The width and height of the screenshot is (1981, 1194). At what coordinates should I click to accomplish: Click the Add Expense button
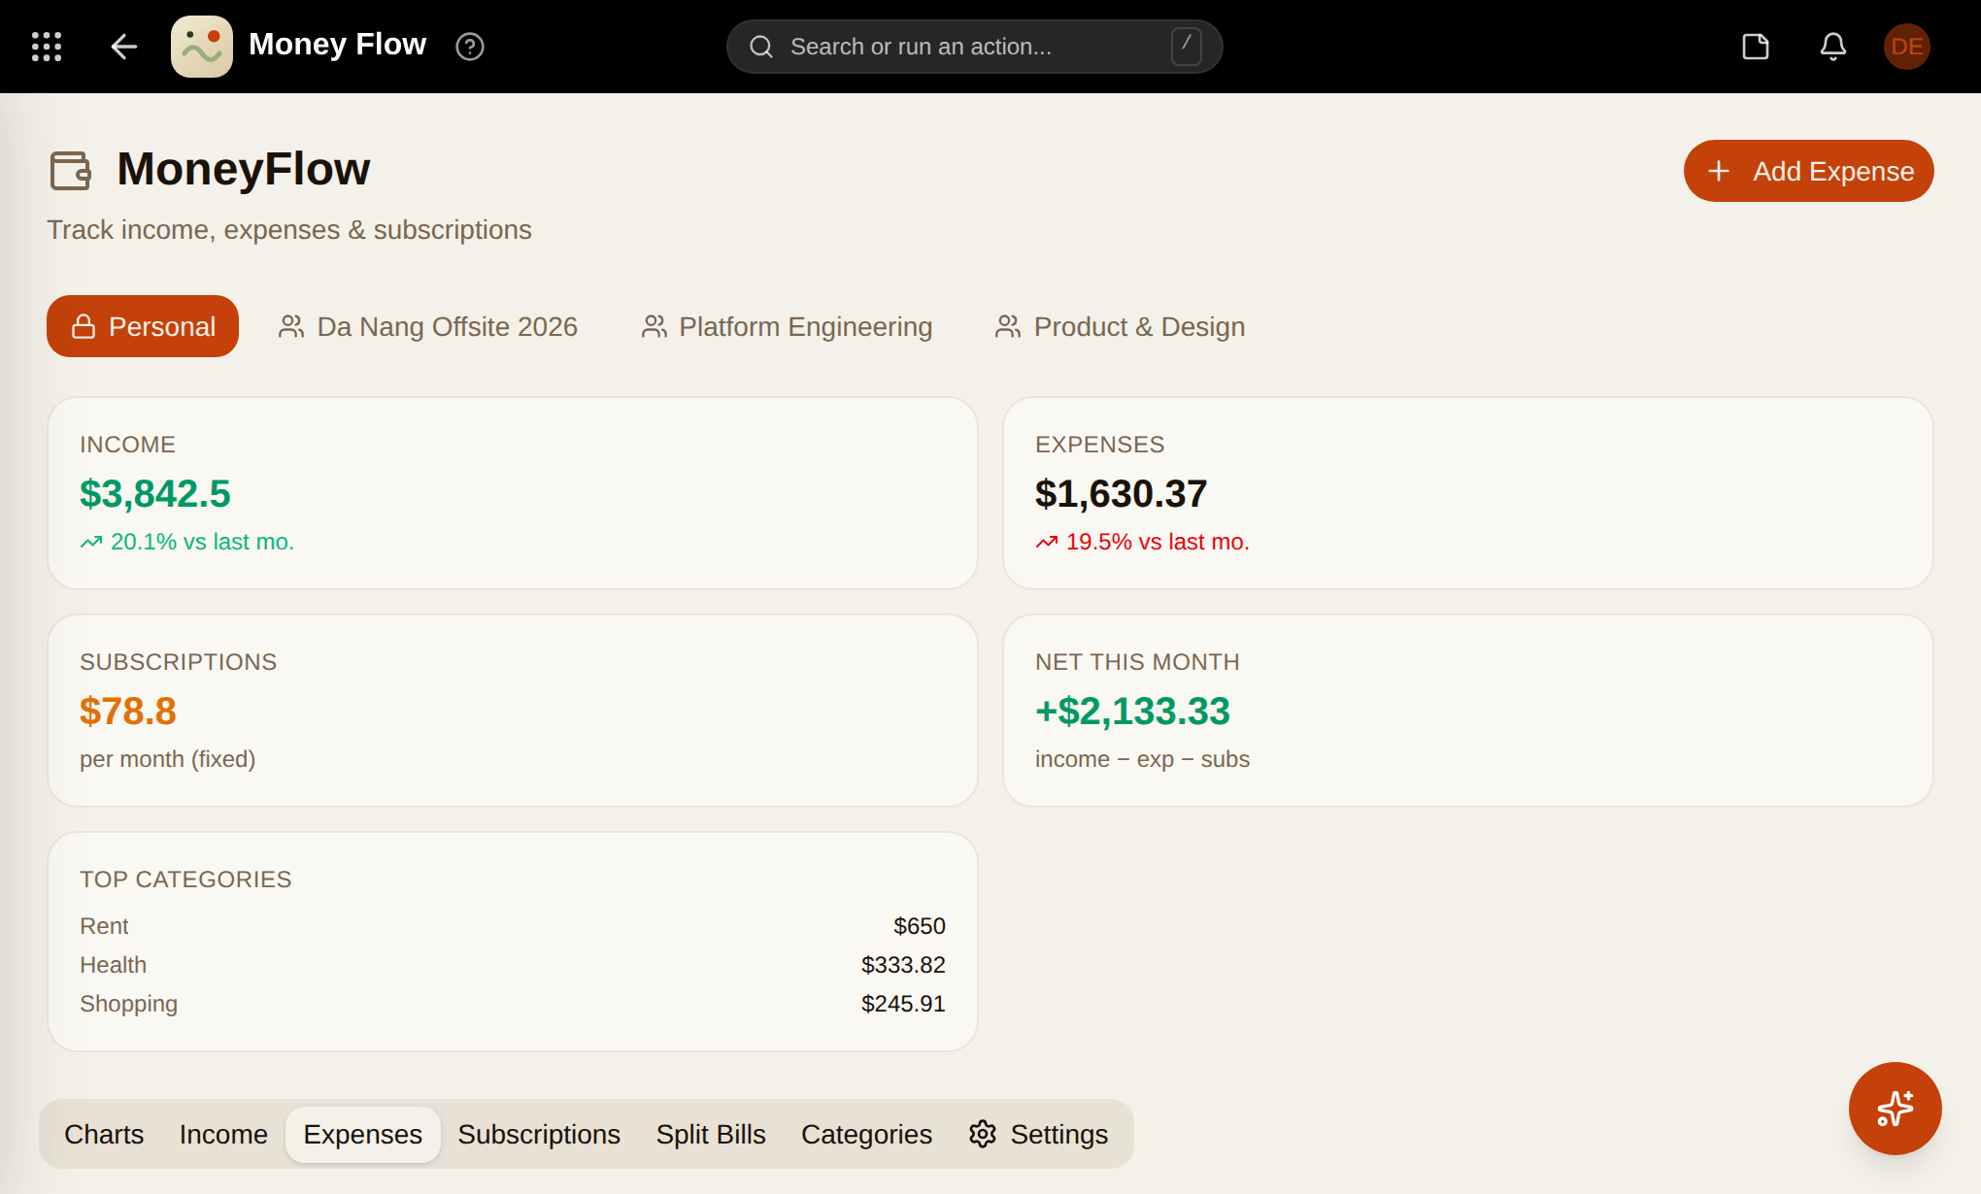[x=1808, y=171]
